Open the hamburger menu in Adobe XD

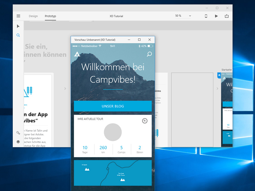[x=18, y=16]
